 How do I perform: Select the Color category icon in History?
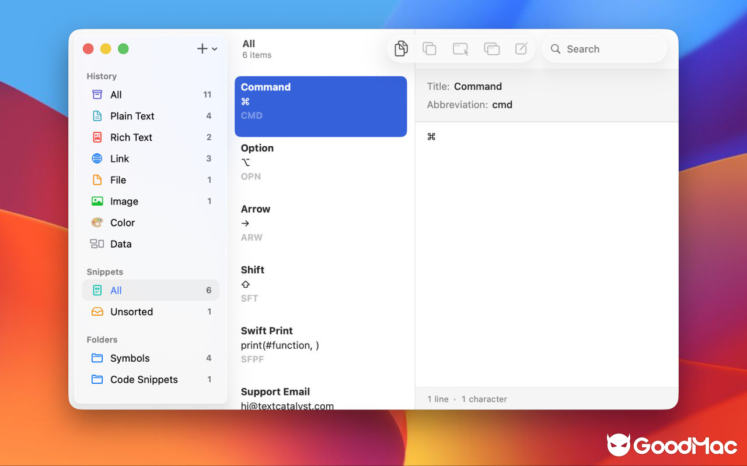click(x=97, y=223)
